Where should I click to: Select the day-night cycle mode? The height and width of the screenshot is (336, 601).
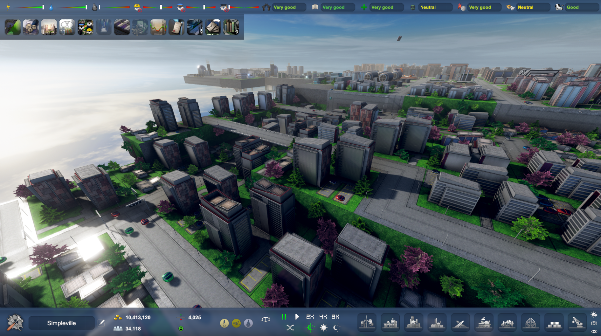(310, 327)
